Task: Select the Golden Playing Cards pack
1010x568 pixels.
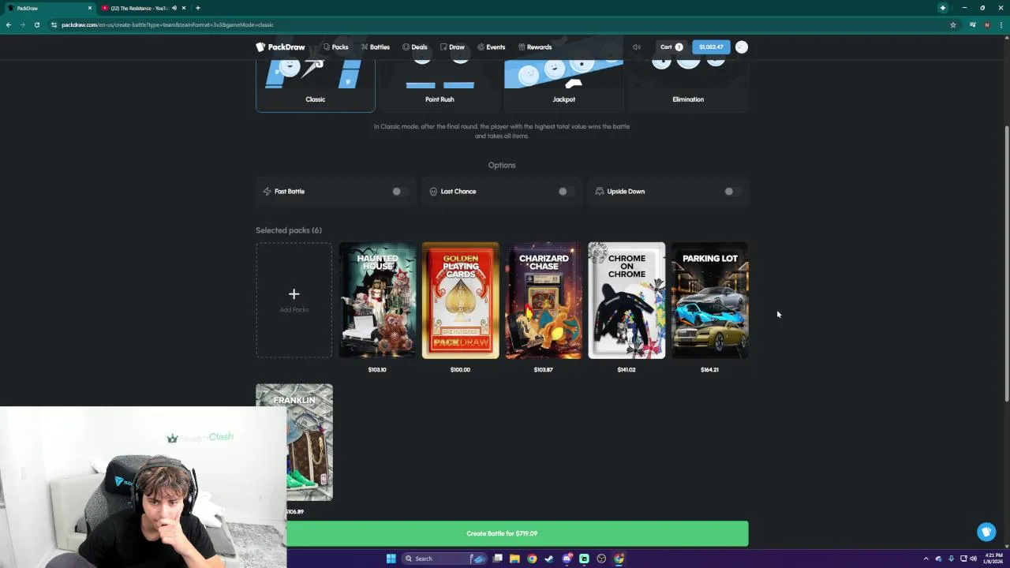Action: [x=460, y=300]
